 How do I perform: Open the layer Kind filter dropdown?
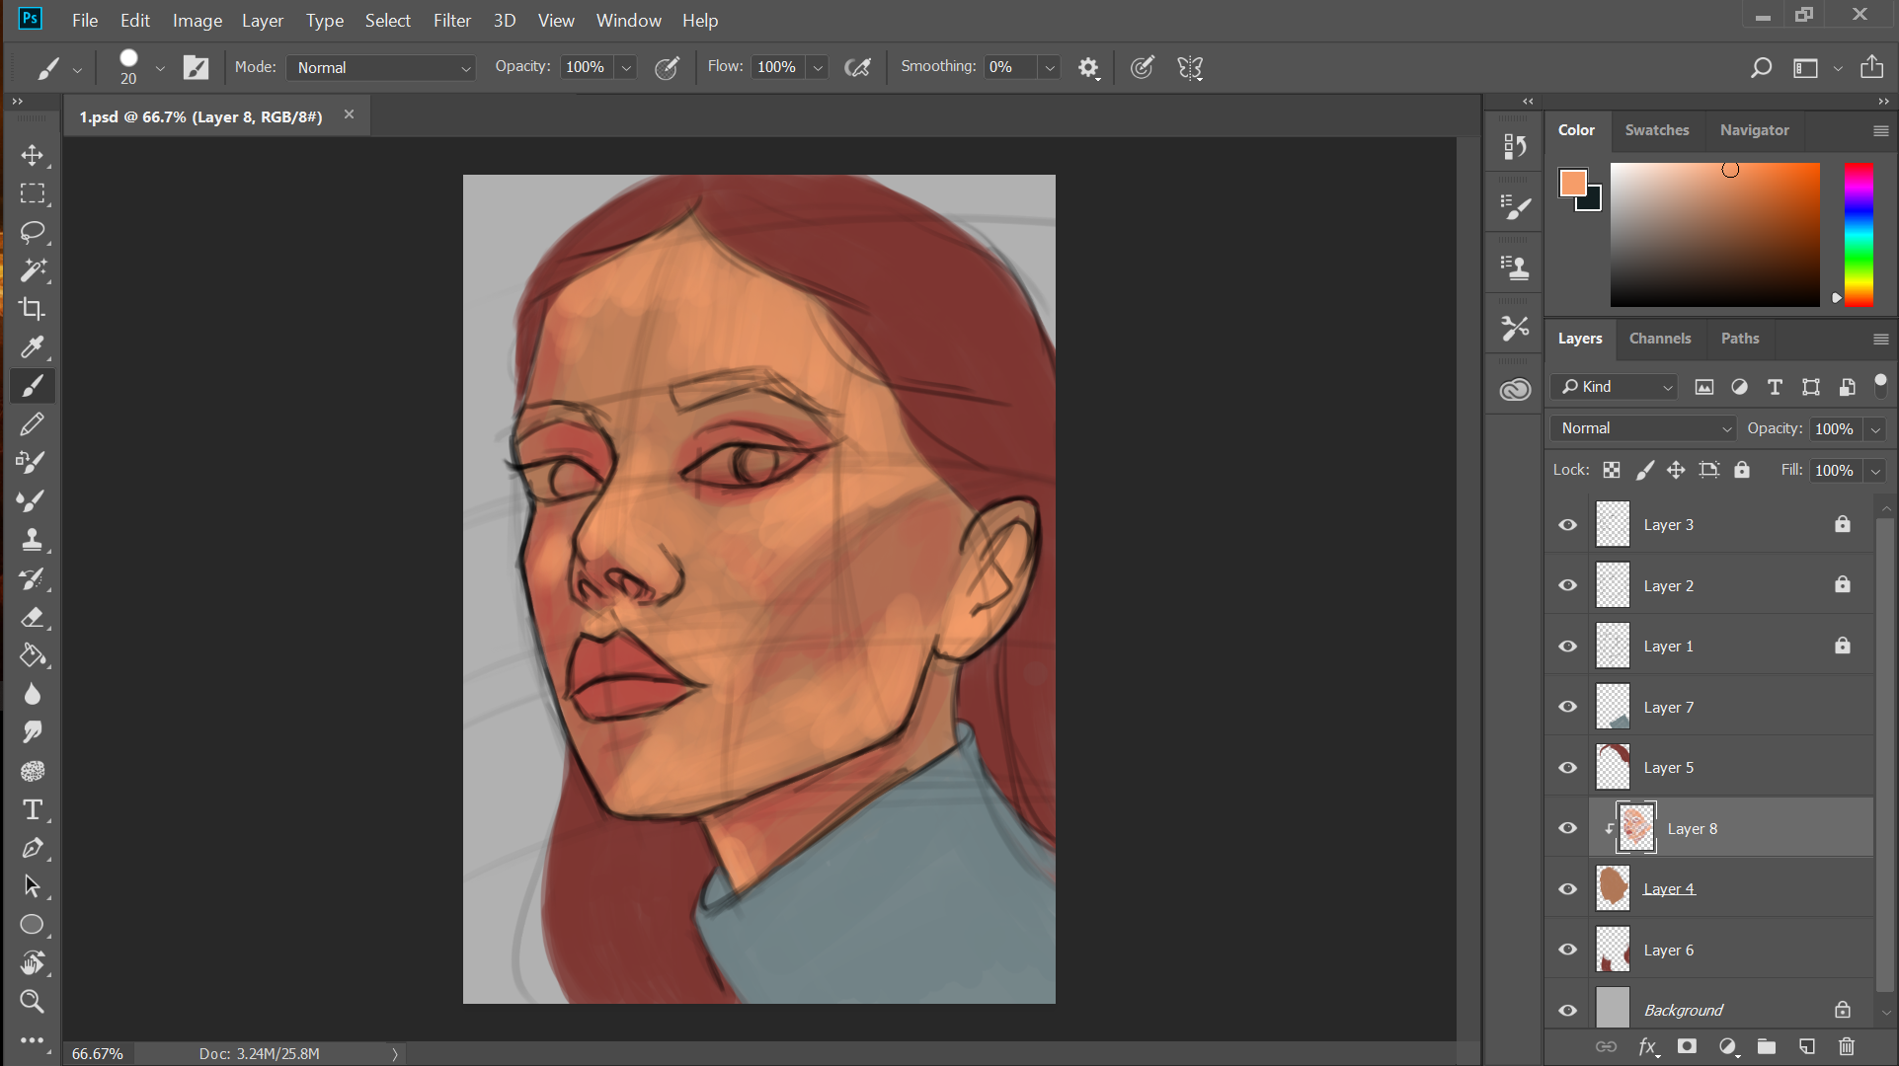click(1615, 387)
